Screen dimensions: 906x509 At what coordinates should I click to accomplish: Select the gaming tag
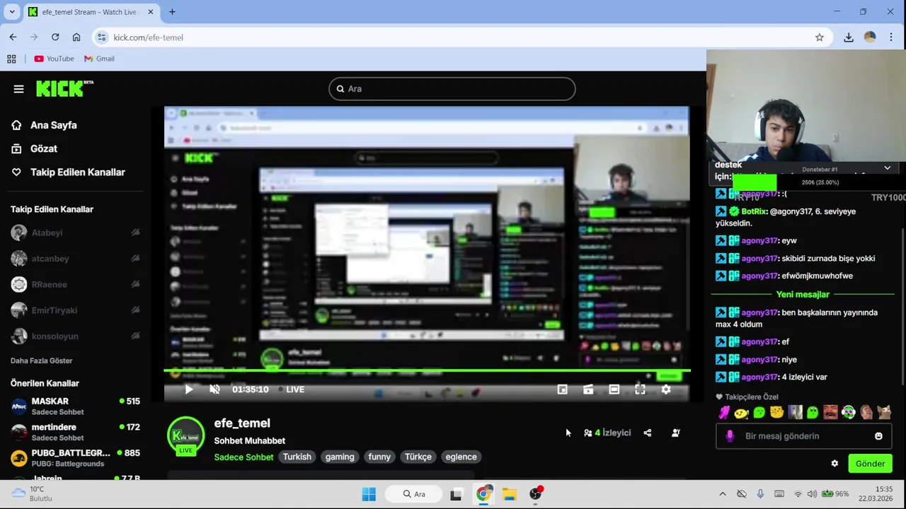click(340, 457)
